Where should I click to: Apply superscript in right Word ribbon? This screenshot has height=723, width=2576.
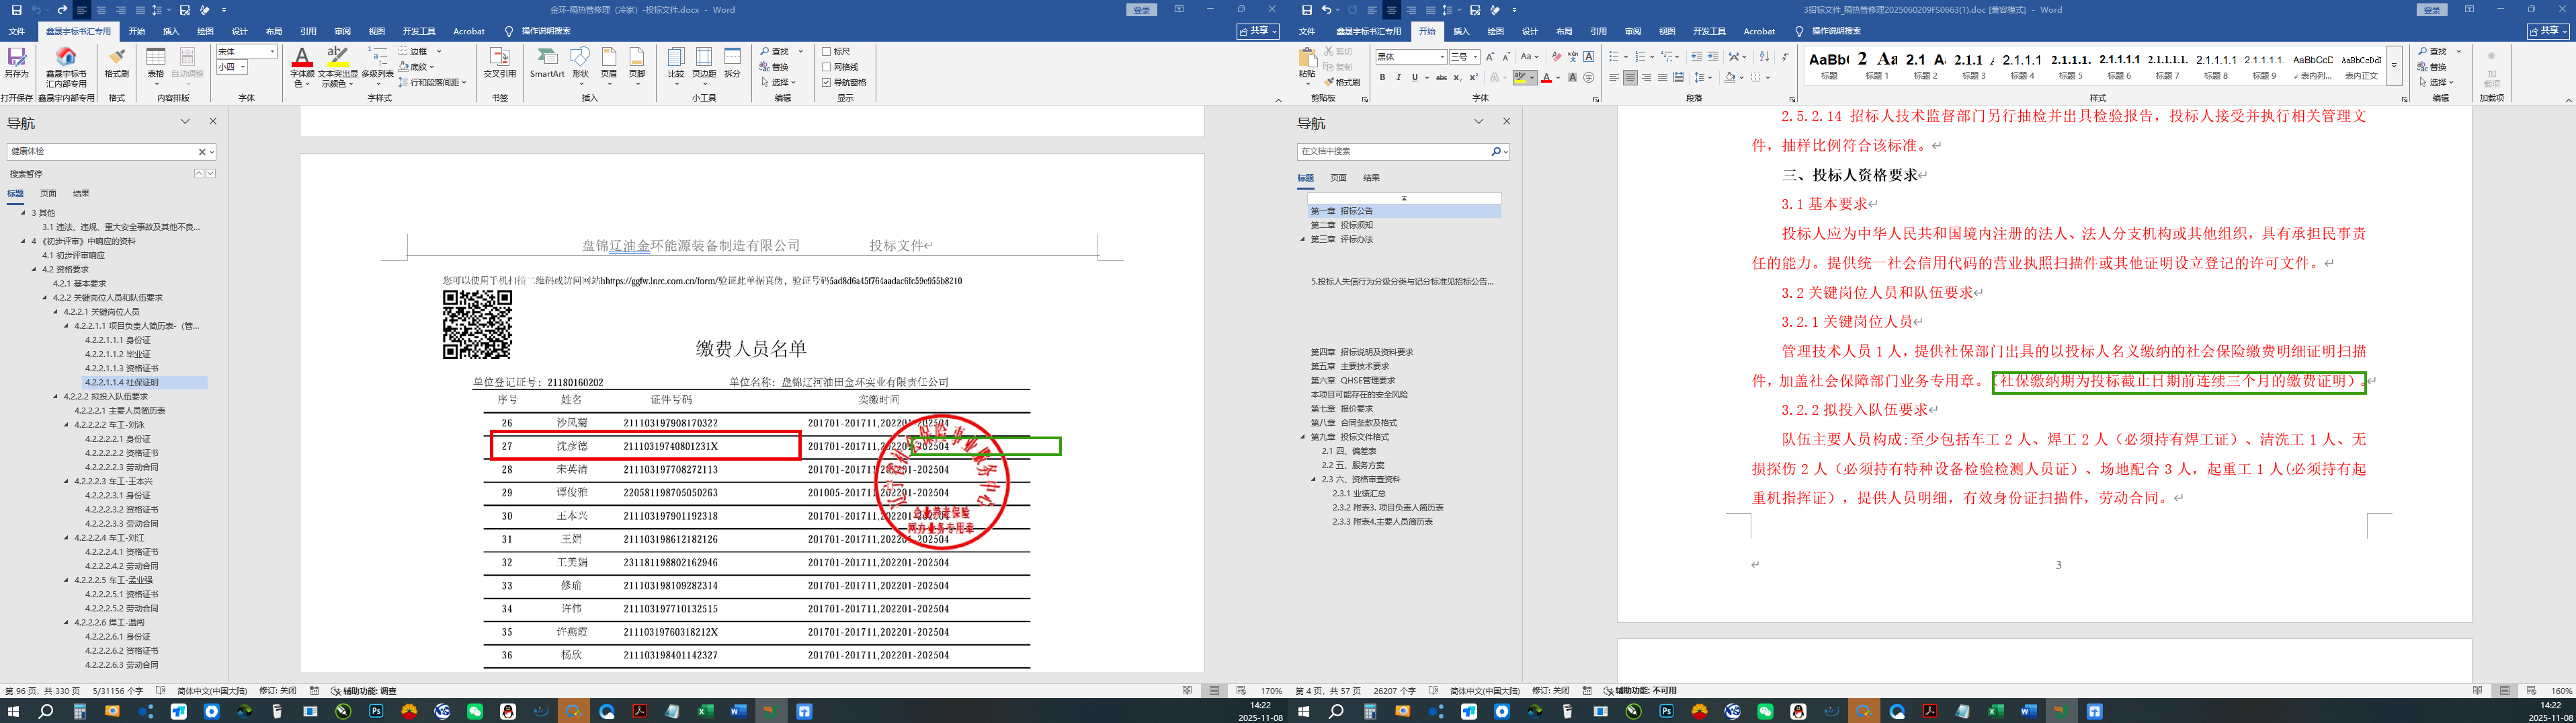(1473, 77)
